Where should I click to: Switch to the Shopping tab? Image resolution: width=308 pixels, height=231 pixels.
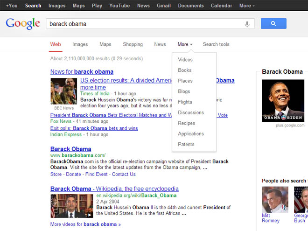[133, 44]
